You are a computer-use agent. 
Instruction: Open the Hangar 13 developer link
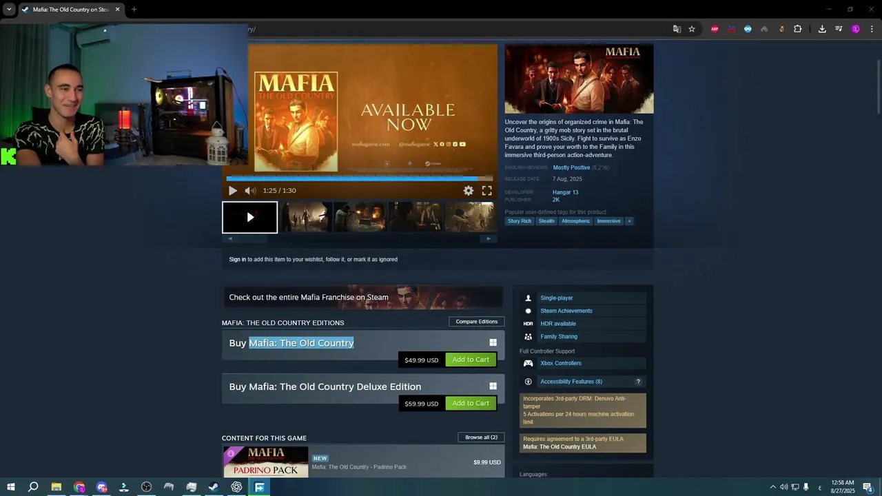(x=565, y=192)
